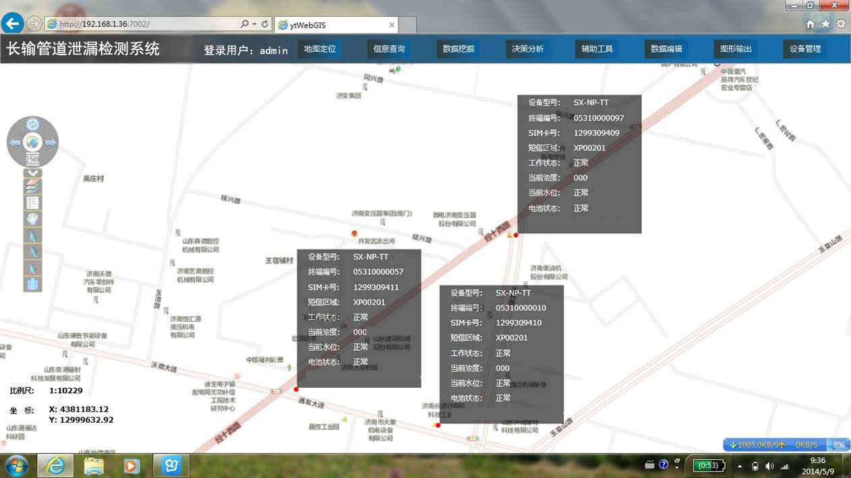The image size is (851, 478).
Task: Click the blue help question mark in the tray
Action: point(664,464)
